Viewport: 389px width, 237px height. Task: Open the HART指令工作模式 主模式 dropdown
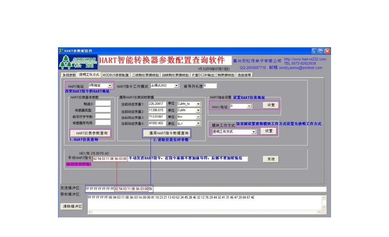[x=176, y=86]
